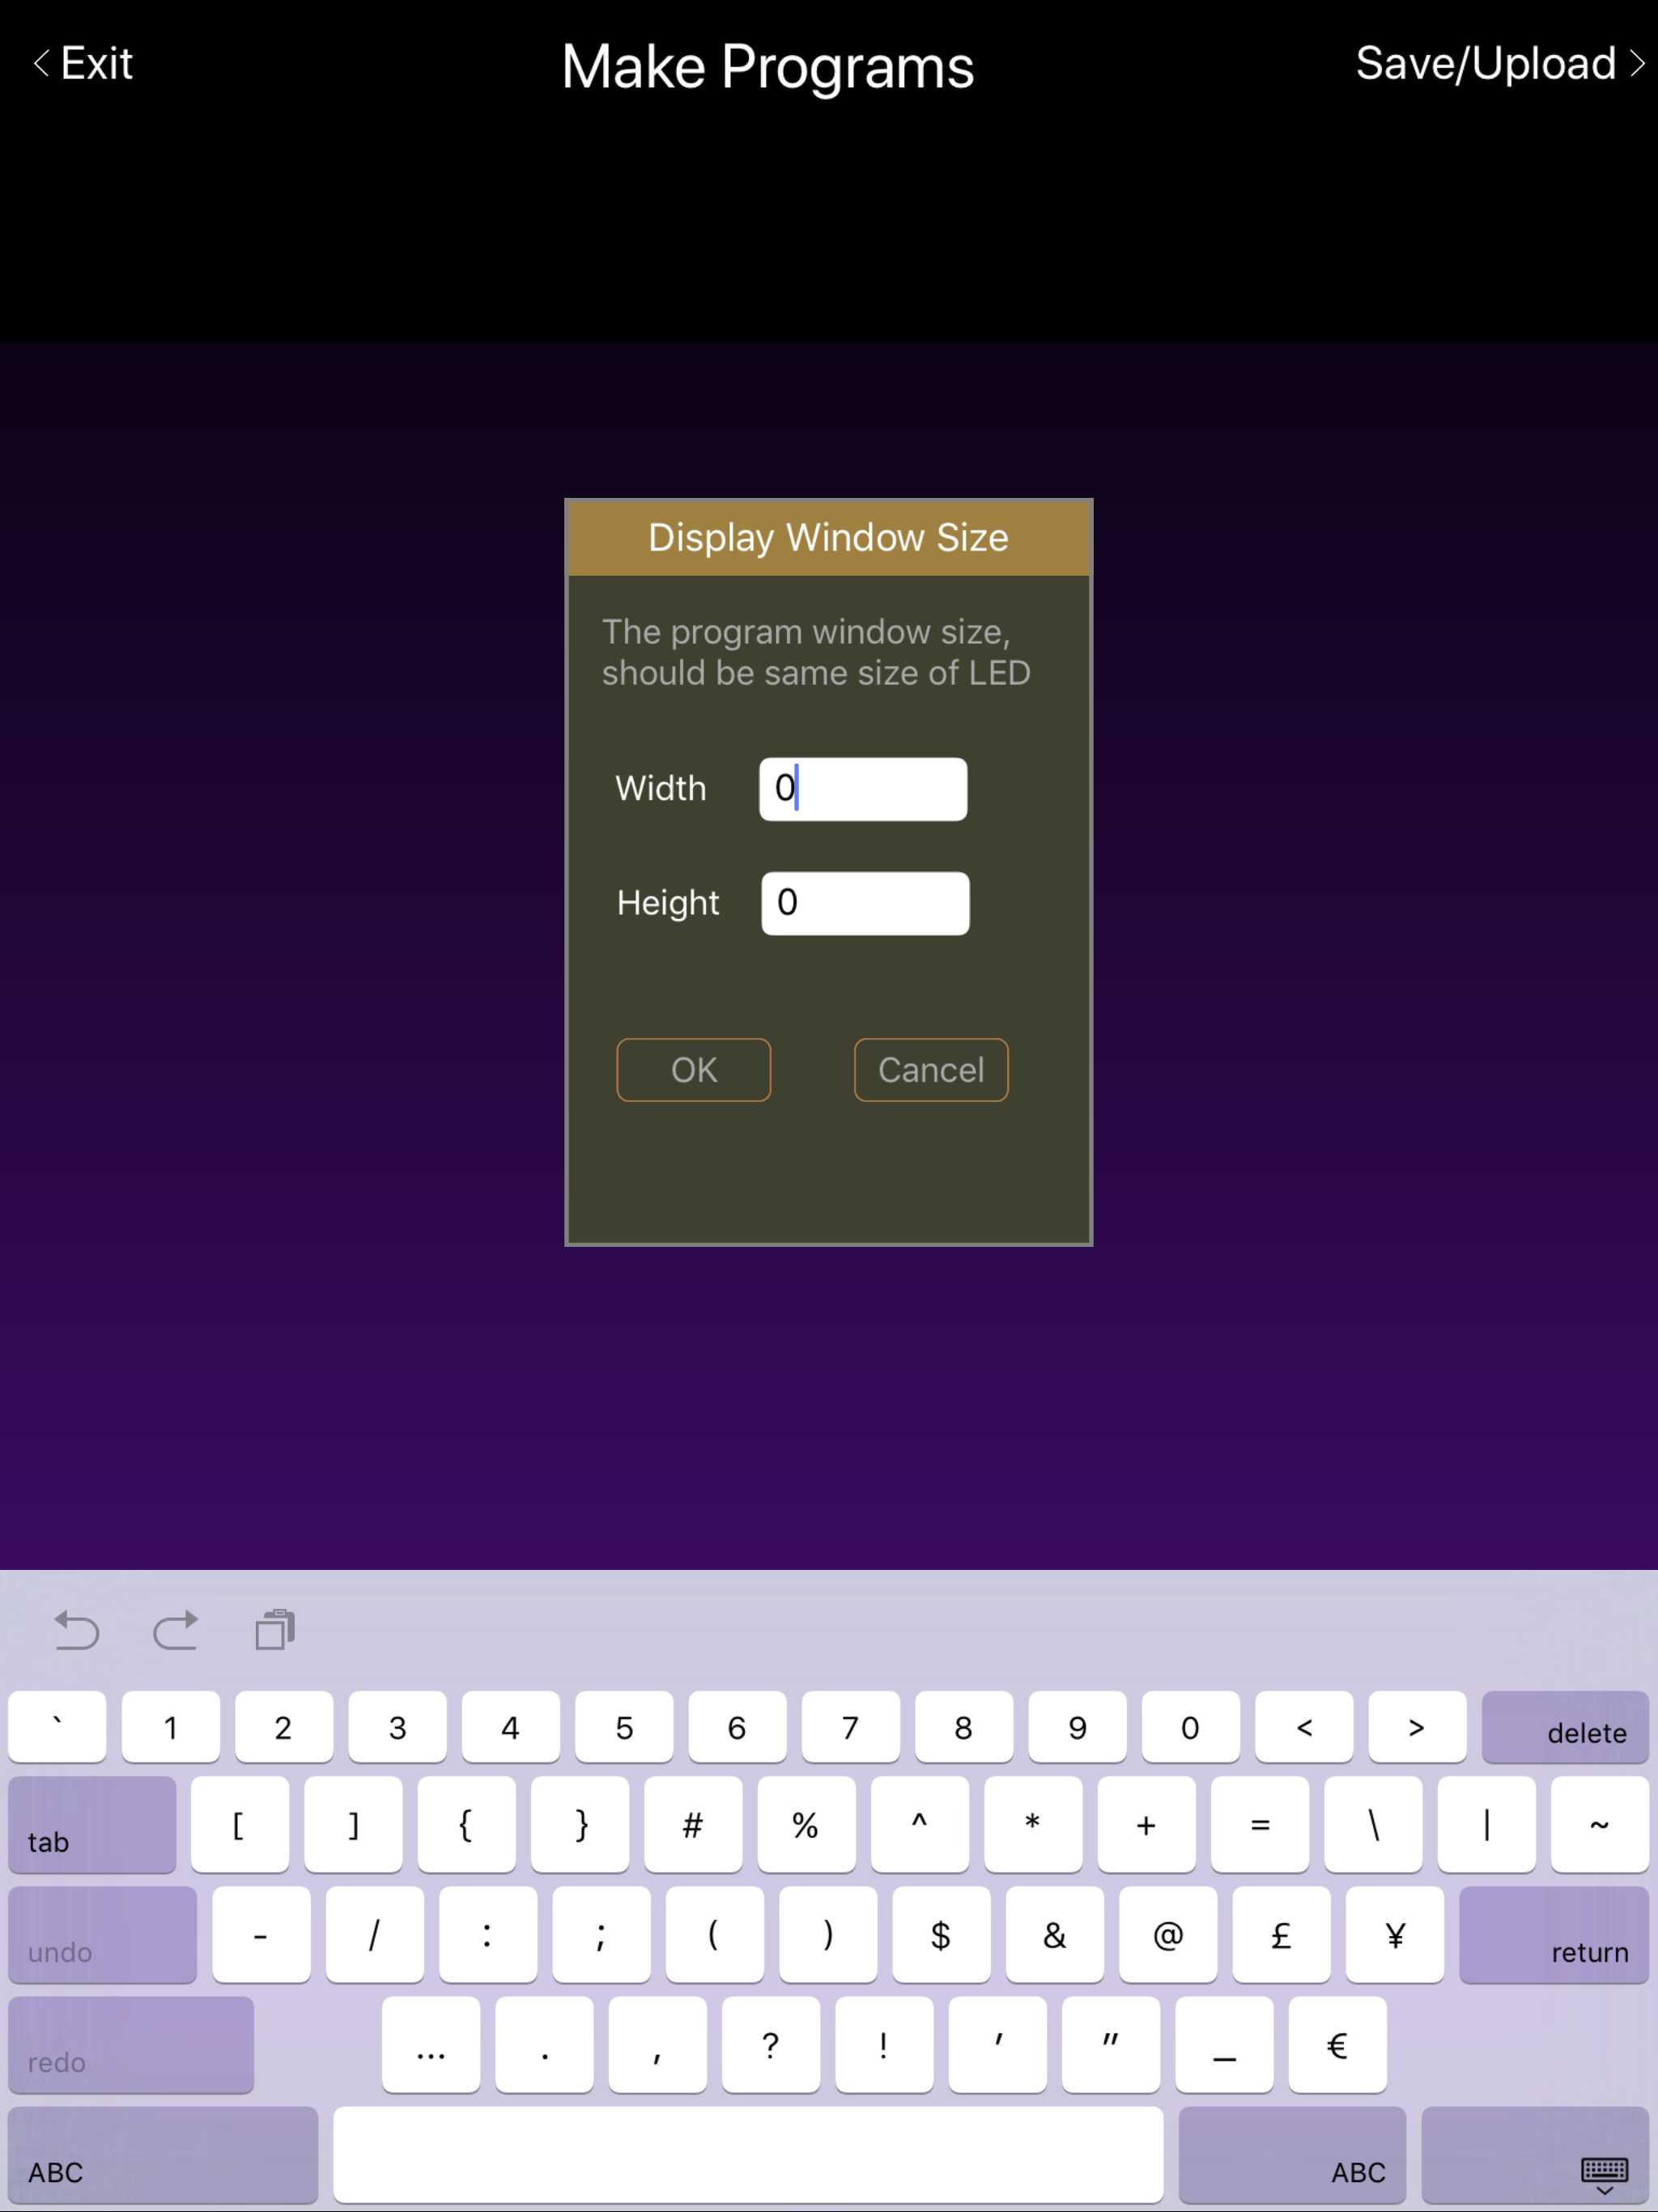
Task: Tap the forward slash key
Action: click(x=375, y=1935)
